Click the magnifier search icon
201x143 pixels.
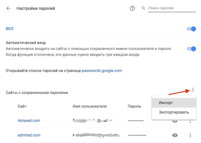tap(143, 8)
